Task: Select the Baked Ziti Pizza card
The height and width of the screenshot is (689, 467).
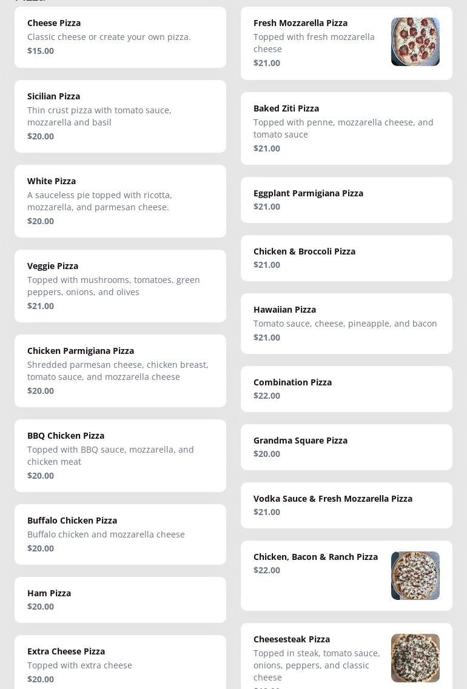Action: coord(346,128)
